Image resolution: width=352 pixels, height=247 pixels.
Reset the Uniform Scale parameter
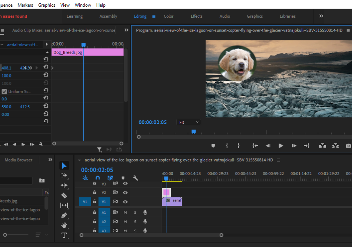[46, 90]
